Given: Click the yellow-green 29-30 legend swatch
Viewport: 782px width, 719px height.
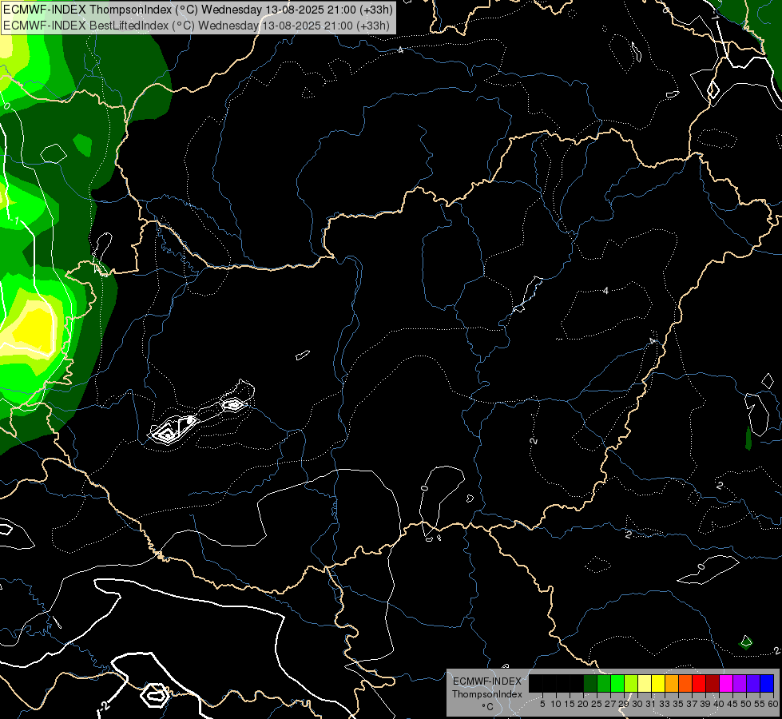Looking at the screenshot, I should pos(631,683).
